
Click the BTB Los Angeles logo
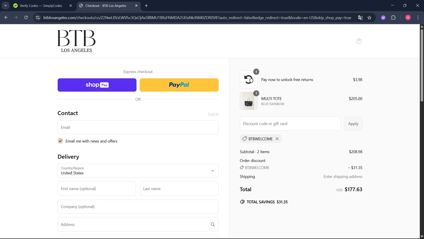coord(77,41)
